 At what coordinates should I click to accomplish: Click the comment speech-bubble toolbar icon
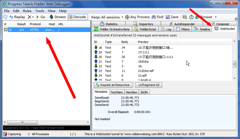5,17
